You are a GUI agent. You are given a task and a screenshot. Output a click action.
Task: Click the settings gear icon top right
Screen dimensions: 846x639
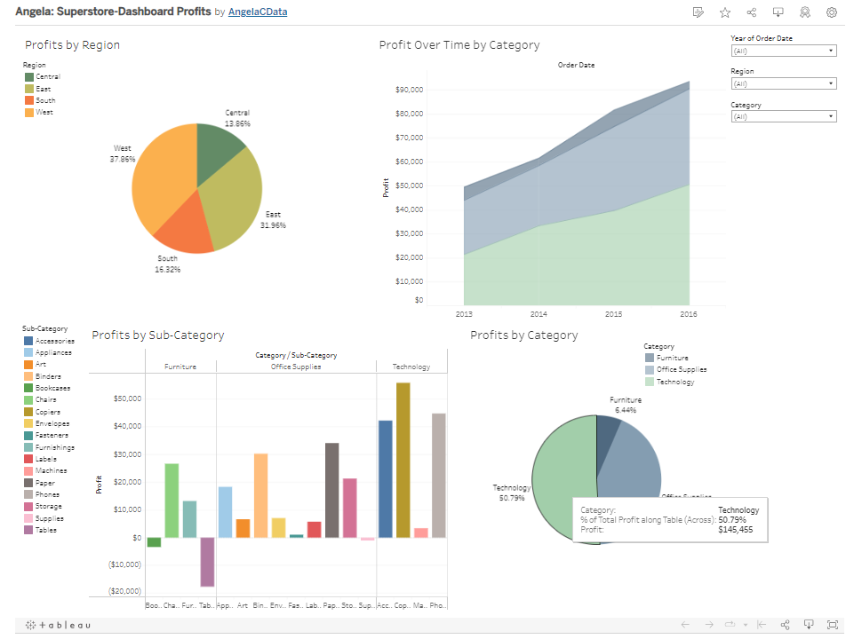coord(832,12)
